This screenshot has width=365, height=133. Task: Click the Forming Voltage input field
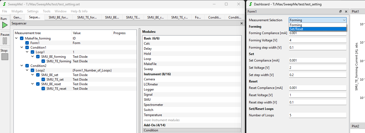[x=317, y=40]
